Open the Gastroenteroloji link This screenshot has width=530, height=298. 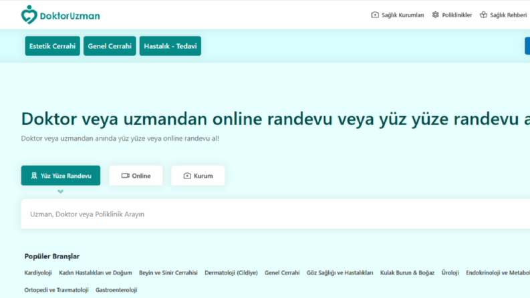pos(116,290)
